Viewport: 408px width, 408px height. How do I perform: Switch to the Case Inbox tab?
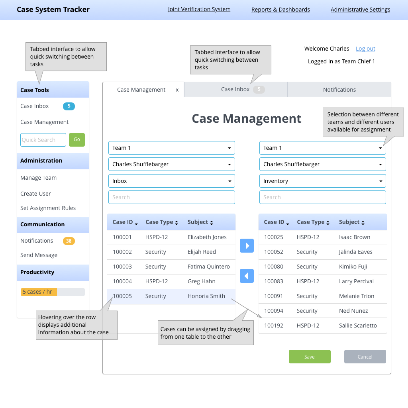(236, 89)
